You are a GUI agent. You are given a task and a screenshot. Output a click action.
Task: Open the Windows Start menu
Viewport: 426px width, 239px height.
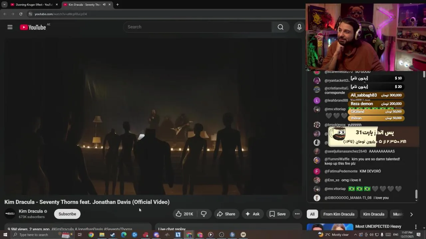[5, 235]
